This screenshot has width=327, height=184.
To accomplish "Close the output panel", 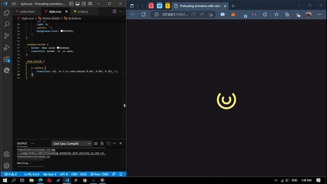I will coord(121,144).
